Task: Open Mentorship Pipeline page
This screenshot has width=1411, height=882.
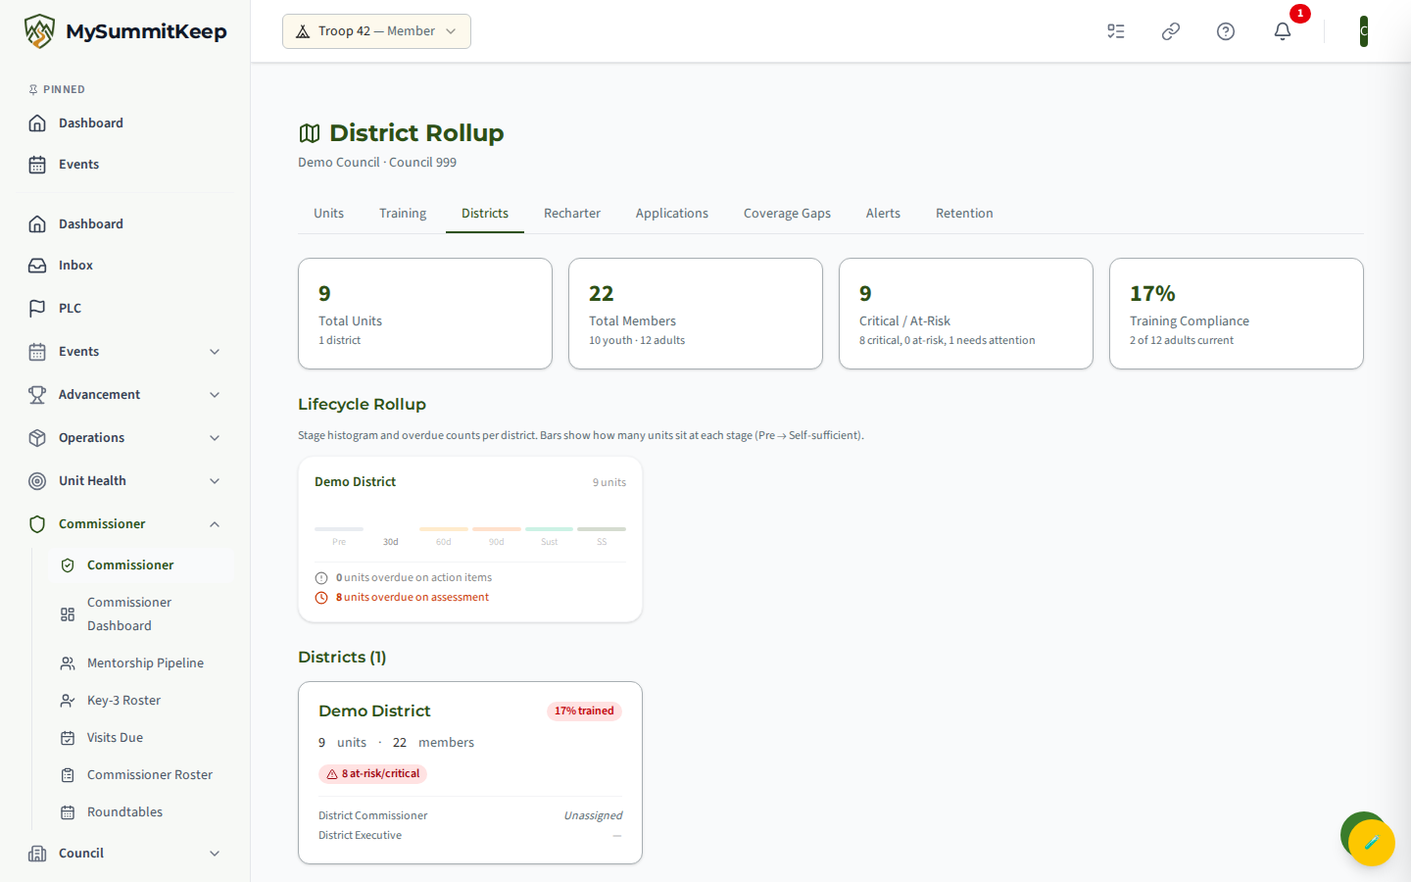Action: 141,663
